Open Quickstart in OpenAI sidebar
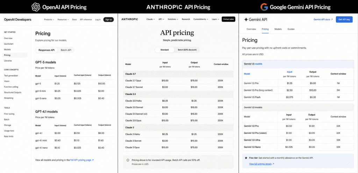Image resolution: width=358 pixels, height=173 pixels. click(x=8, y=44)
